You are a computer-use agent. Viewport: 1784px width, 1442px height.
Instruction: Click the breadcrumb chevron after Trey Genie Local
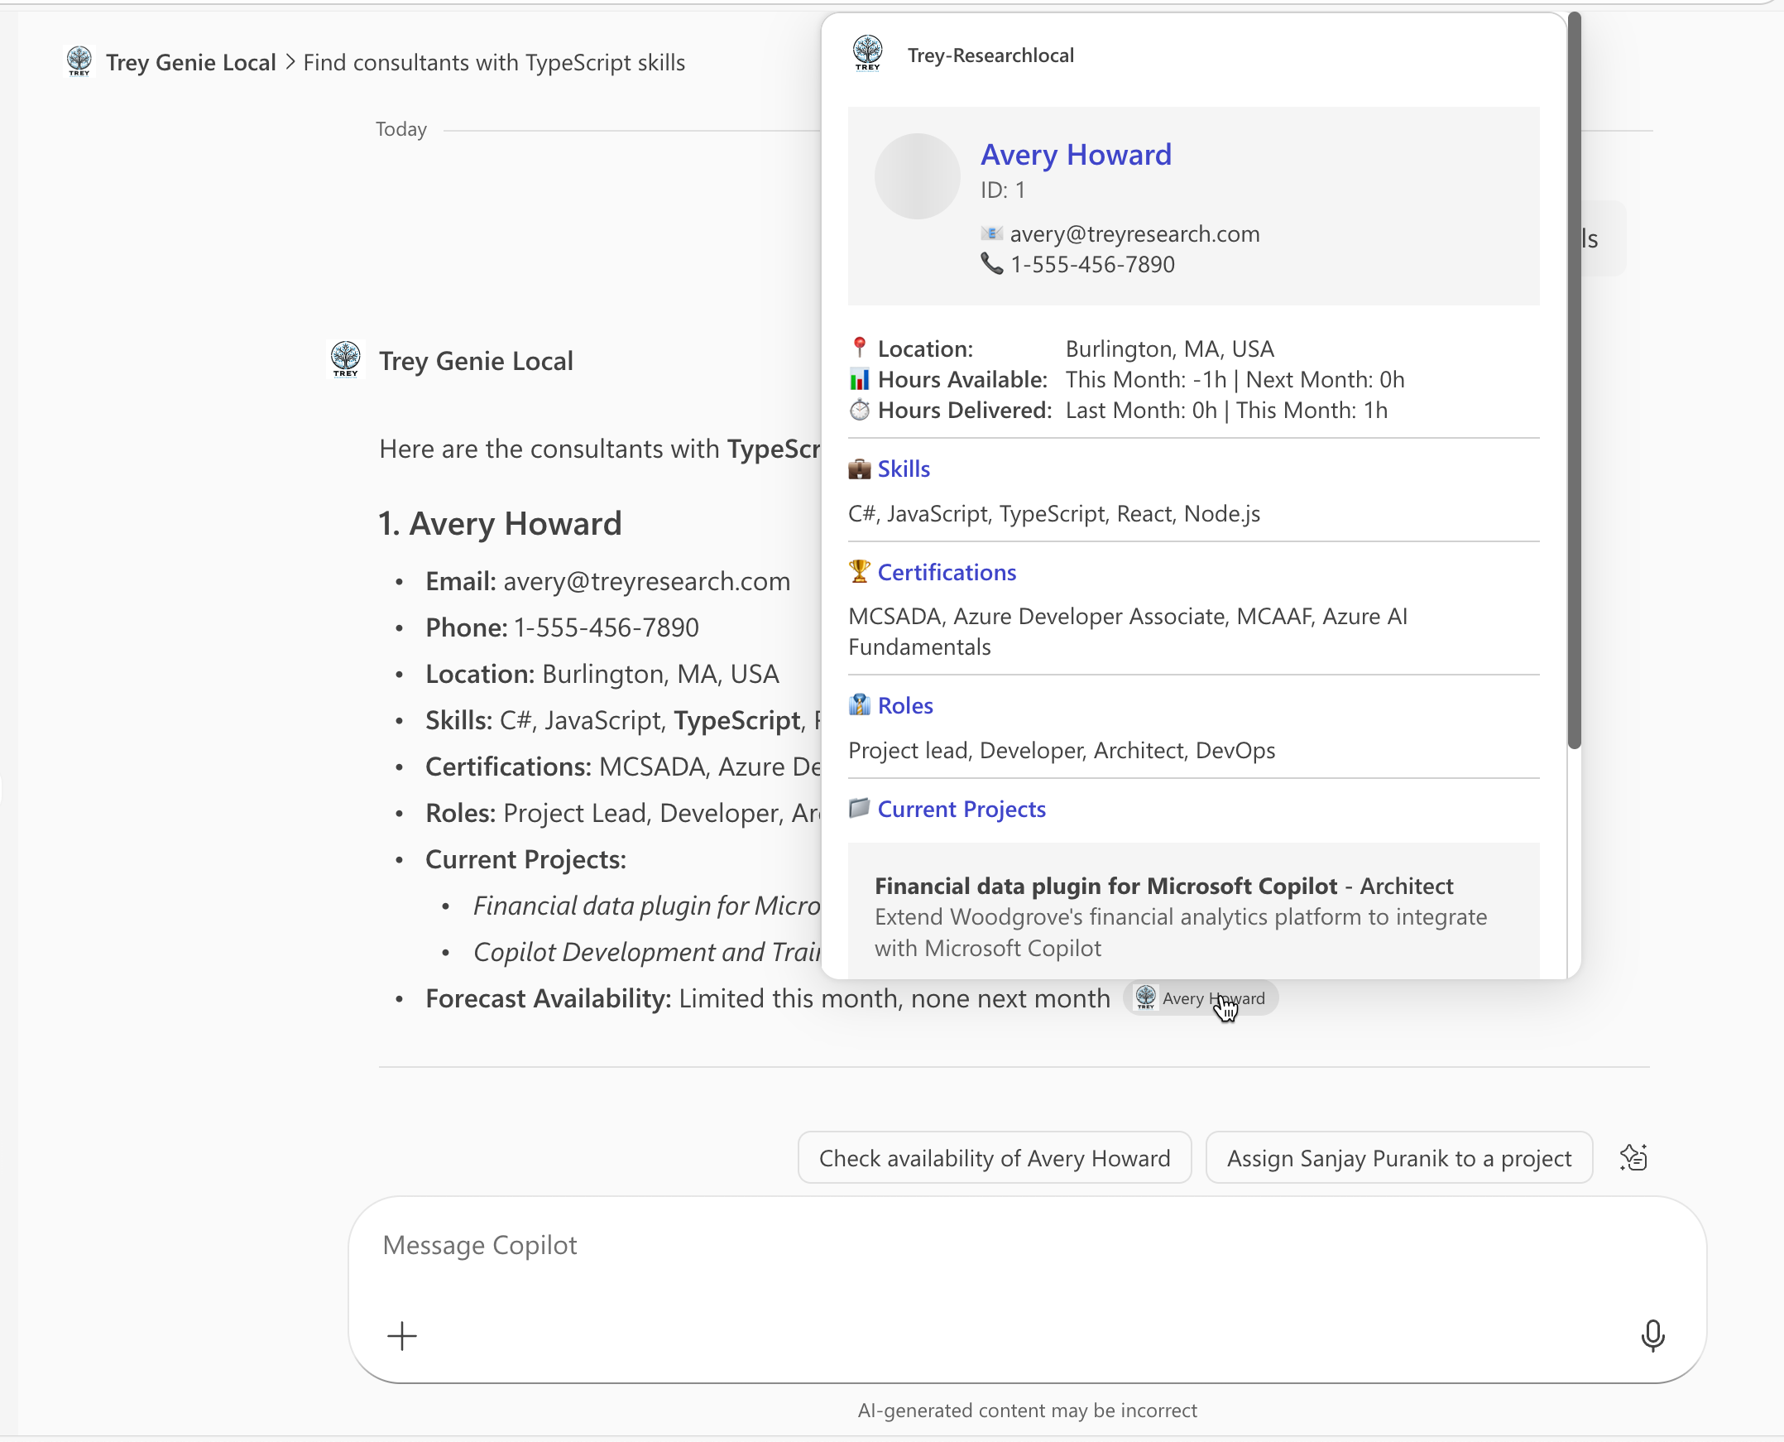point(290,61)
